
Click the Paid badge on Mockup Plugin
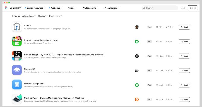point(149,99)
